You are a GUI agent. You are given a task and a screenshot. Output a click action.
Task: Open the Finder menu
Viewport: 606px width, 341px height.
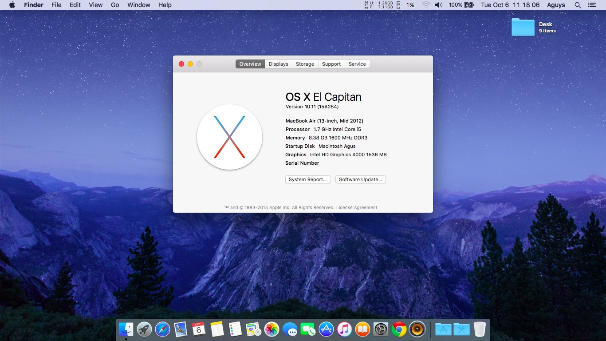point(34,5)
